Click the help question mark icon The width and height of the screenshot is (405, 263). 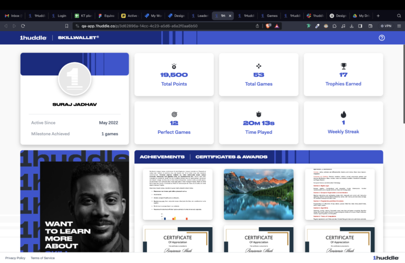pos(382,38)
